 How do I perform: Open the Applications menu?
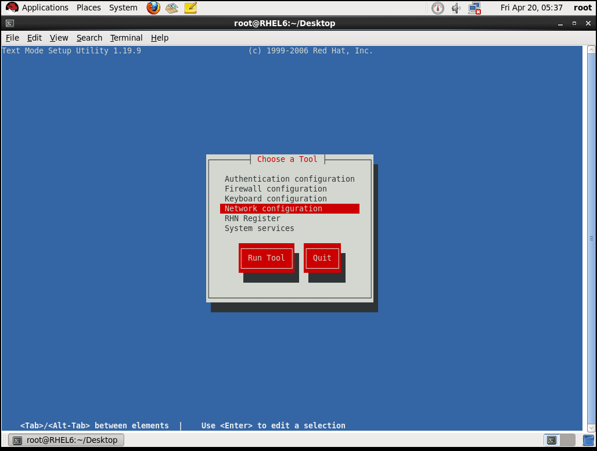tap(45, 8)
